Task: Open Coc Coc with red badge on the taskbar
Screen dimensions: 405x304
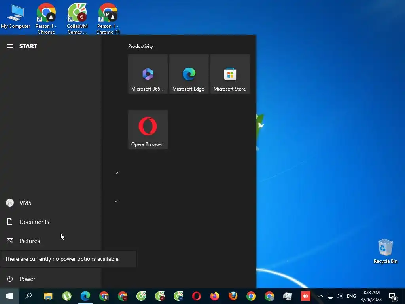Action: (x=160, y=296)
